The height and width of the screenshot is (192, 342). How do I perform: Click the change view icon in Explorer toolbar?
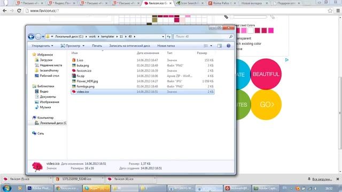pyautogui.click(x=206, y=46)
